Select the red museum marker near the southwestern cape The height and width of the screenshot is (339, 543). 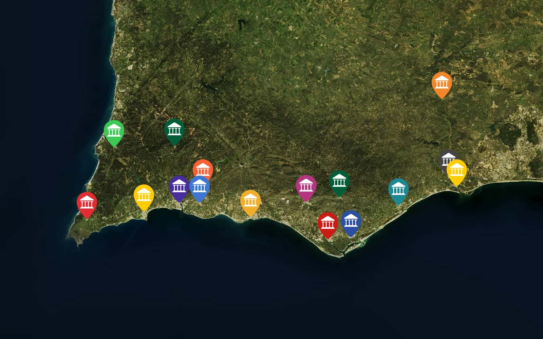[x=87, y=203]
